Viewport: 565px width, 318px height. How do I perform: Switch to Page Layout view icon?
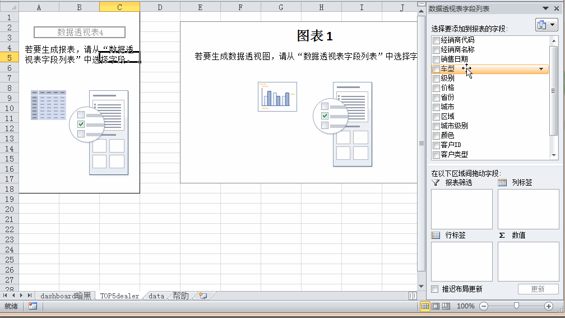[x=436, y=306]
